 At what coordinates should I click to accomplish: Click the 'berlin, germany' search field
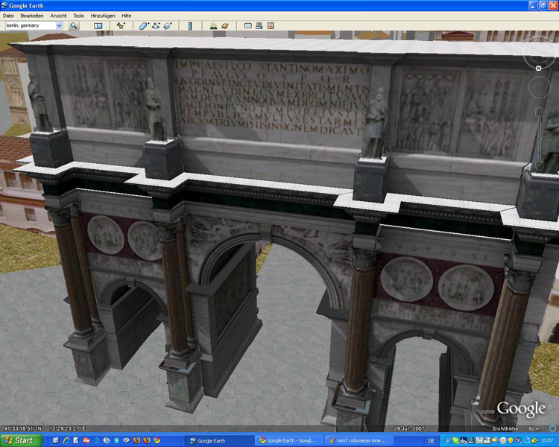coord(30,25)
